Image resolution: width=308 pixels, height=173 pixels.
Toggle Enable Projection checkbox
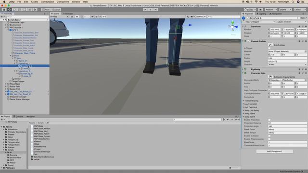coord(269,120)
